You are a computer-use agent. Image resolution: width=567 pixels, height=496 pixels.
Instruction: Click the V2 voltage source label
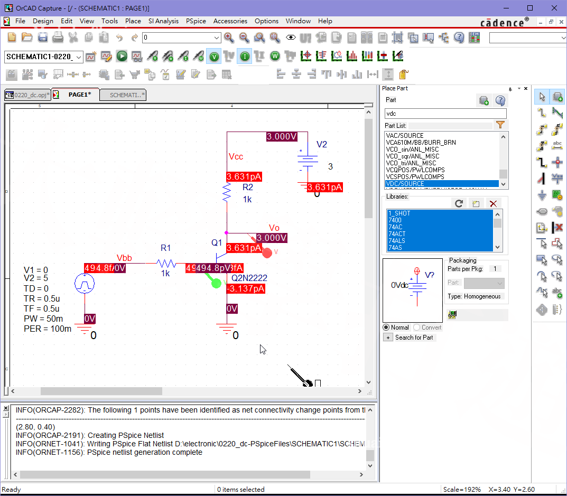(321, 145)
